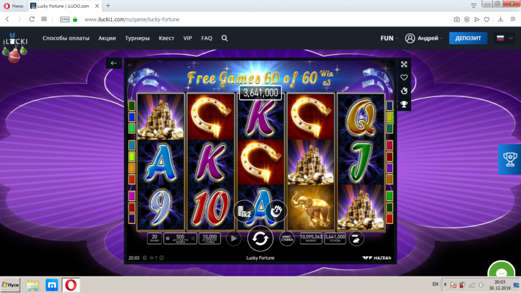
Task: Expand the language flag selector
Action: (504, 38)
